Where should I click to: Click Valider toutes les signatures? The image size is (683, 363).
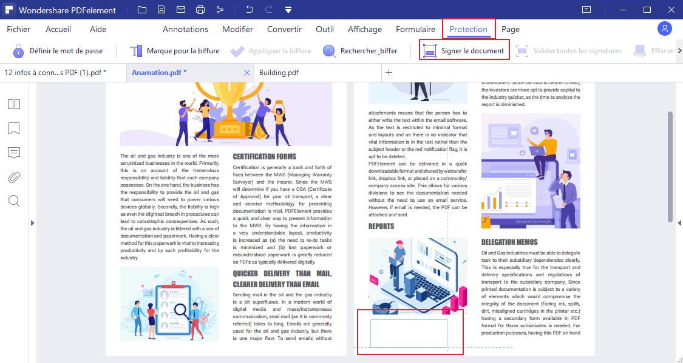tap(568, 51)
